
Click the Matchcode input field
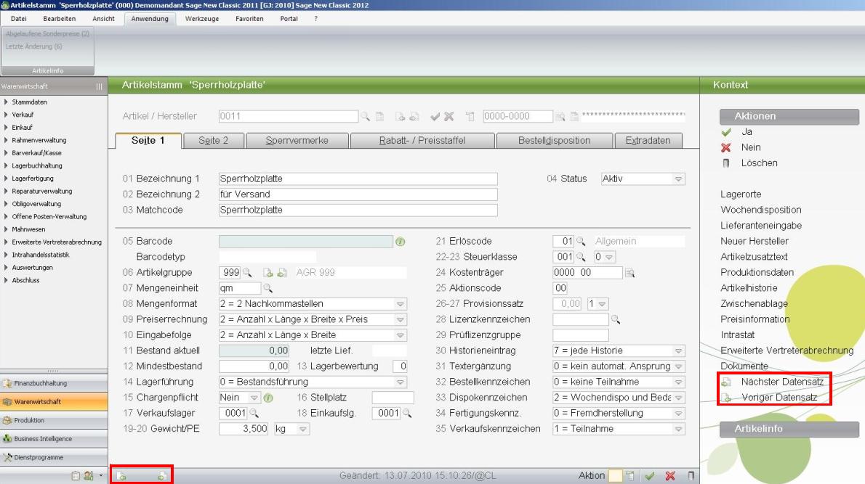click(358, 210)
